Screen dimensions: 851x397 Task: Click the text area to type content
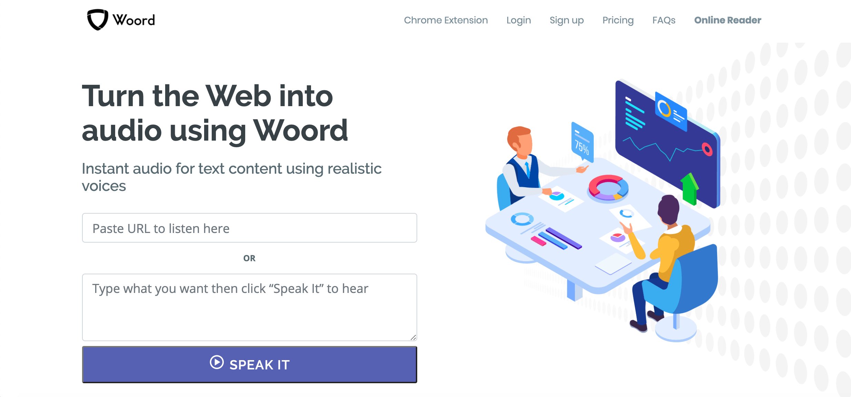pyautogui.click(x=249, y=307)
